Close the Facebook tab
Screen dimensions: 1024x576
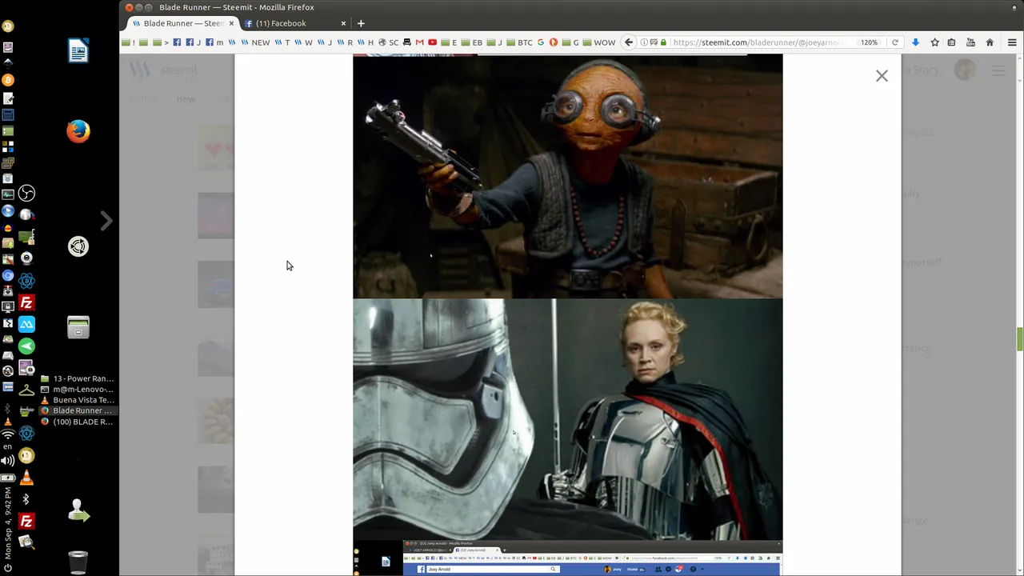tap(343, 23)
